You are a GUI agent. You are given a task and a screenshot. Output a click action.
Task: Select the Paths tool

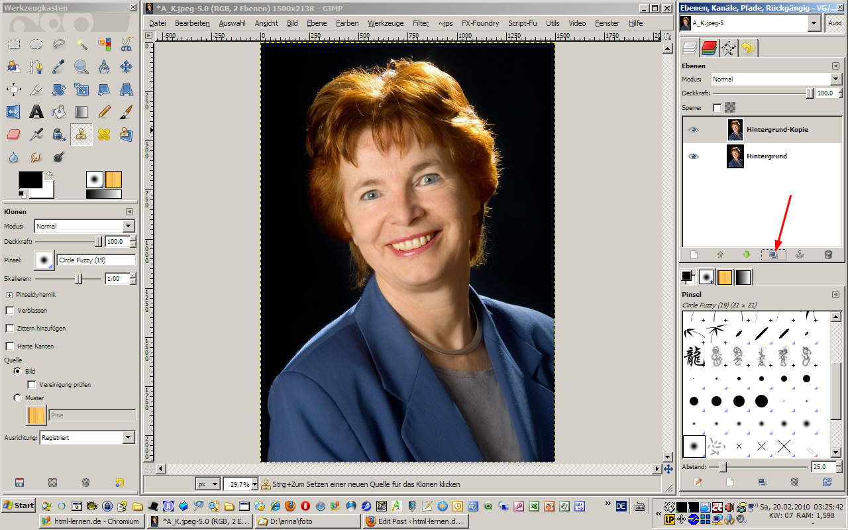(36, 67)
